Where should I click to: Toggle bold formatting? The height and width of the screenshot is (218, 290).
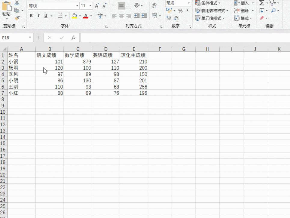(x=31, y=16)
